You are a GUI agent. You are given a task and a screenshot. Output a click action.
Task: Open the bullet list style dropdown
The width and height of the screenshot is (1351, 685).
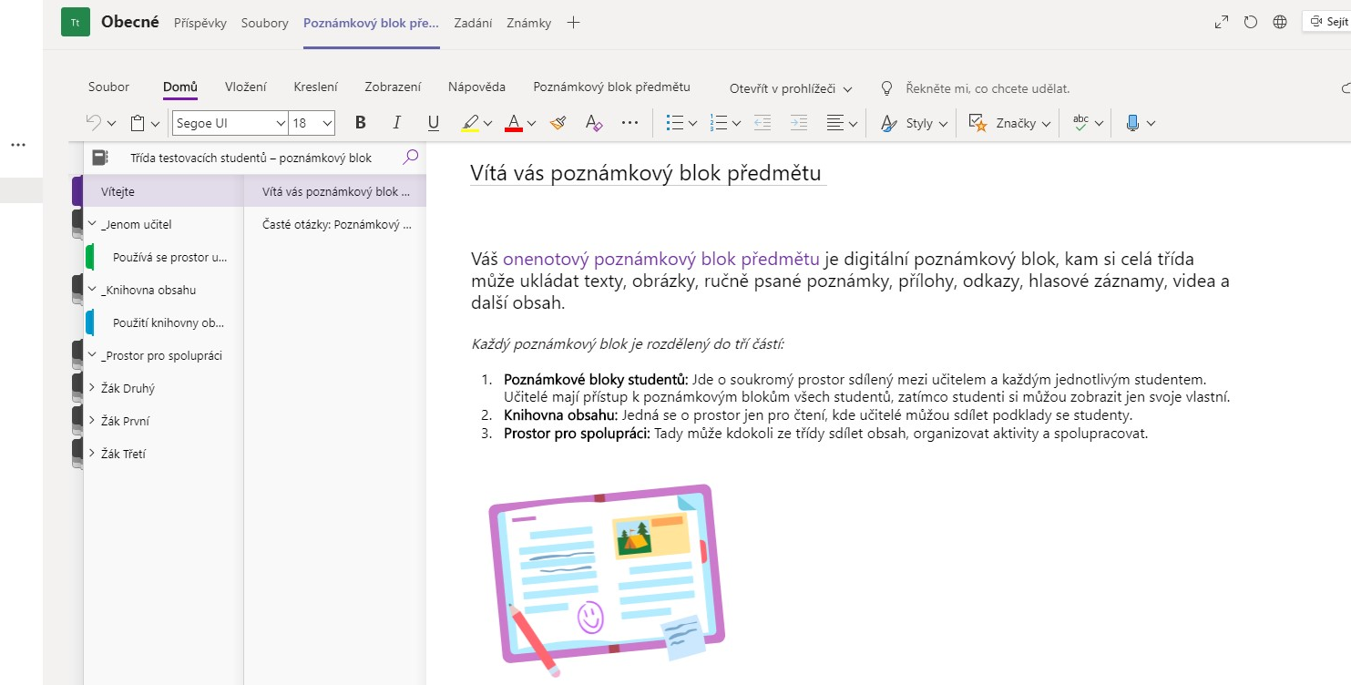(692, 123)
